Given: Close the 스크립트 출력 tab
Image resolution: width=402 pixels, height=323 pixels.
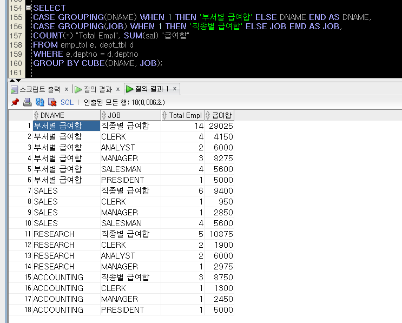Looking at the screenshot, I should 67,89.
